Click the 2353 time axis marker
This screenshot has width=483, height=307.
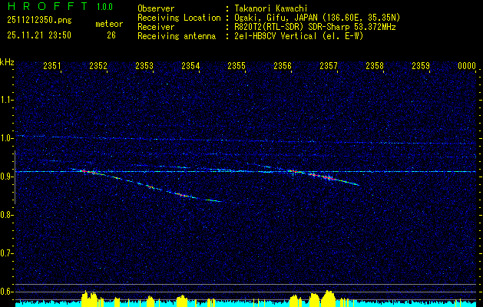tap(144, 66)
